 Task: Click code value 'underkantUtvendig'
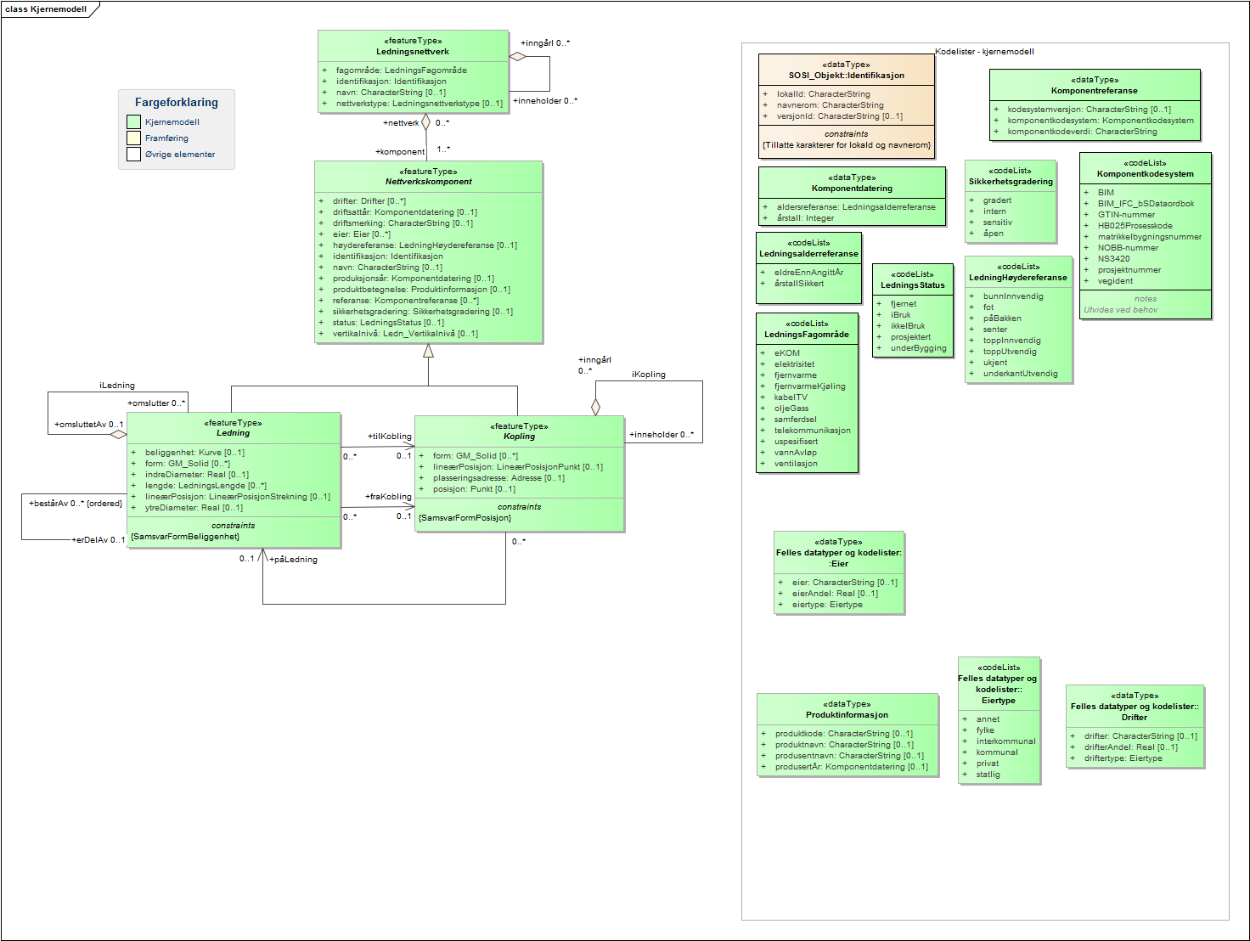(x=1021, y=374)
